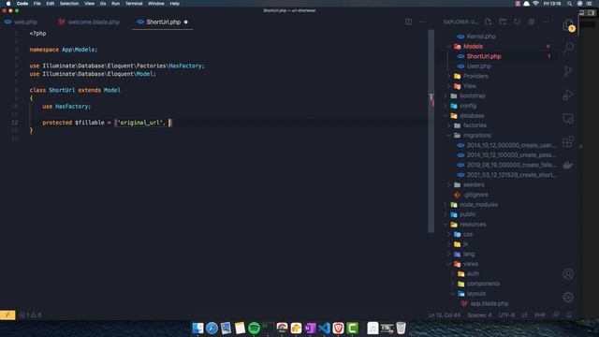Open Finder from the Dock

point(197,328)
